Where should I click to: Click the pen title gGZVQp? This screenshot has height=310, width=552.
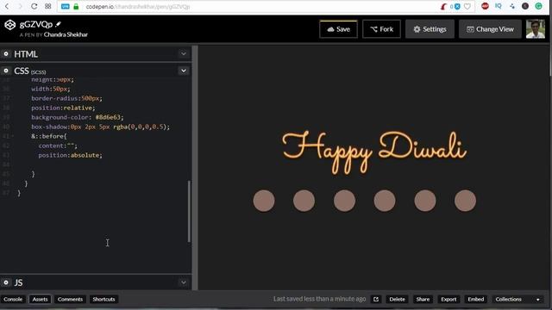[36, 24]
